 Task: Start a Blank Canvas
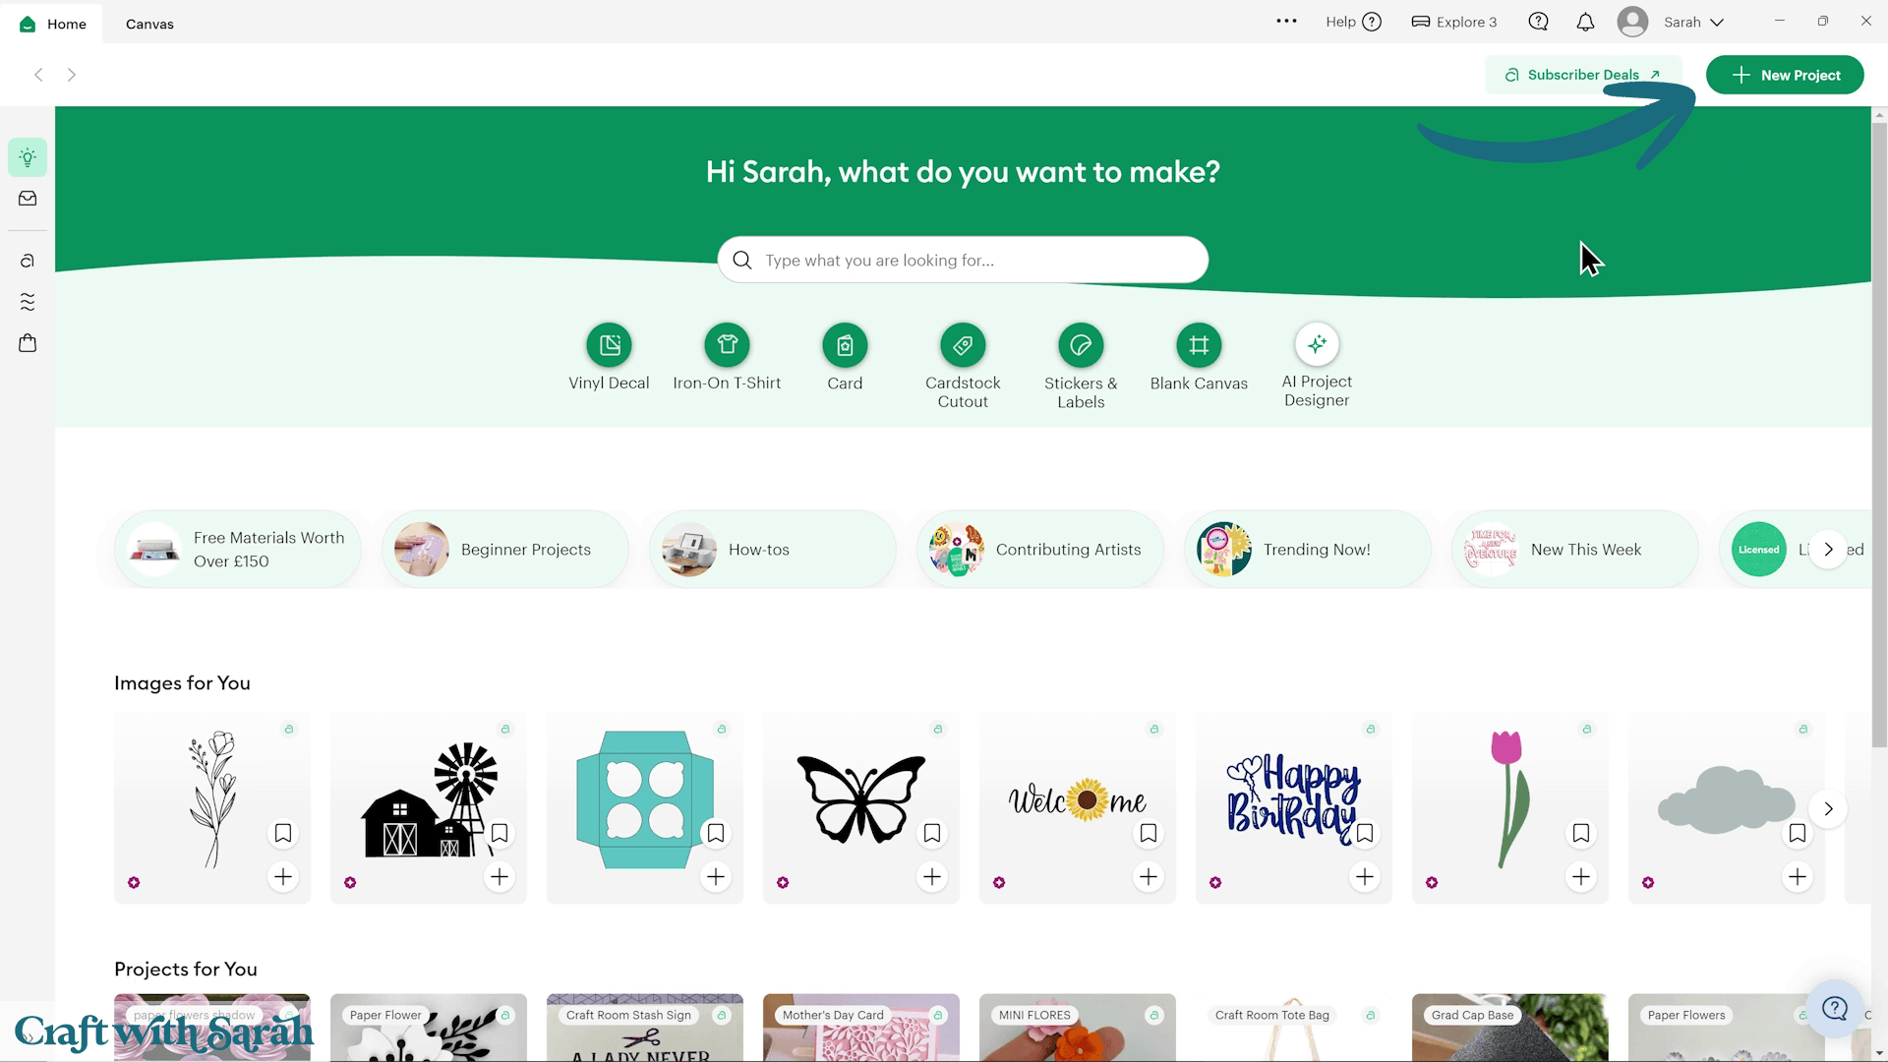coord(1199,345)
